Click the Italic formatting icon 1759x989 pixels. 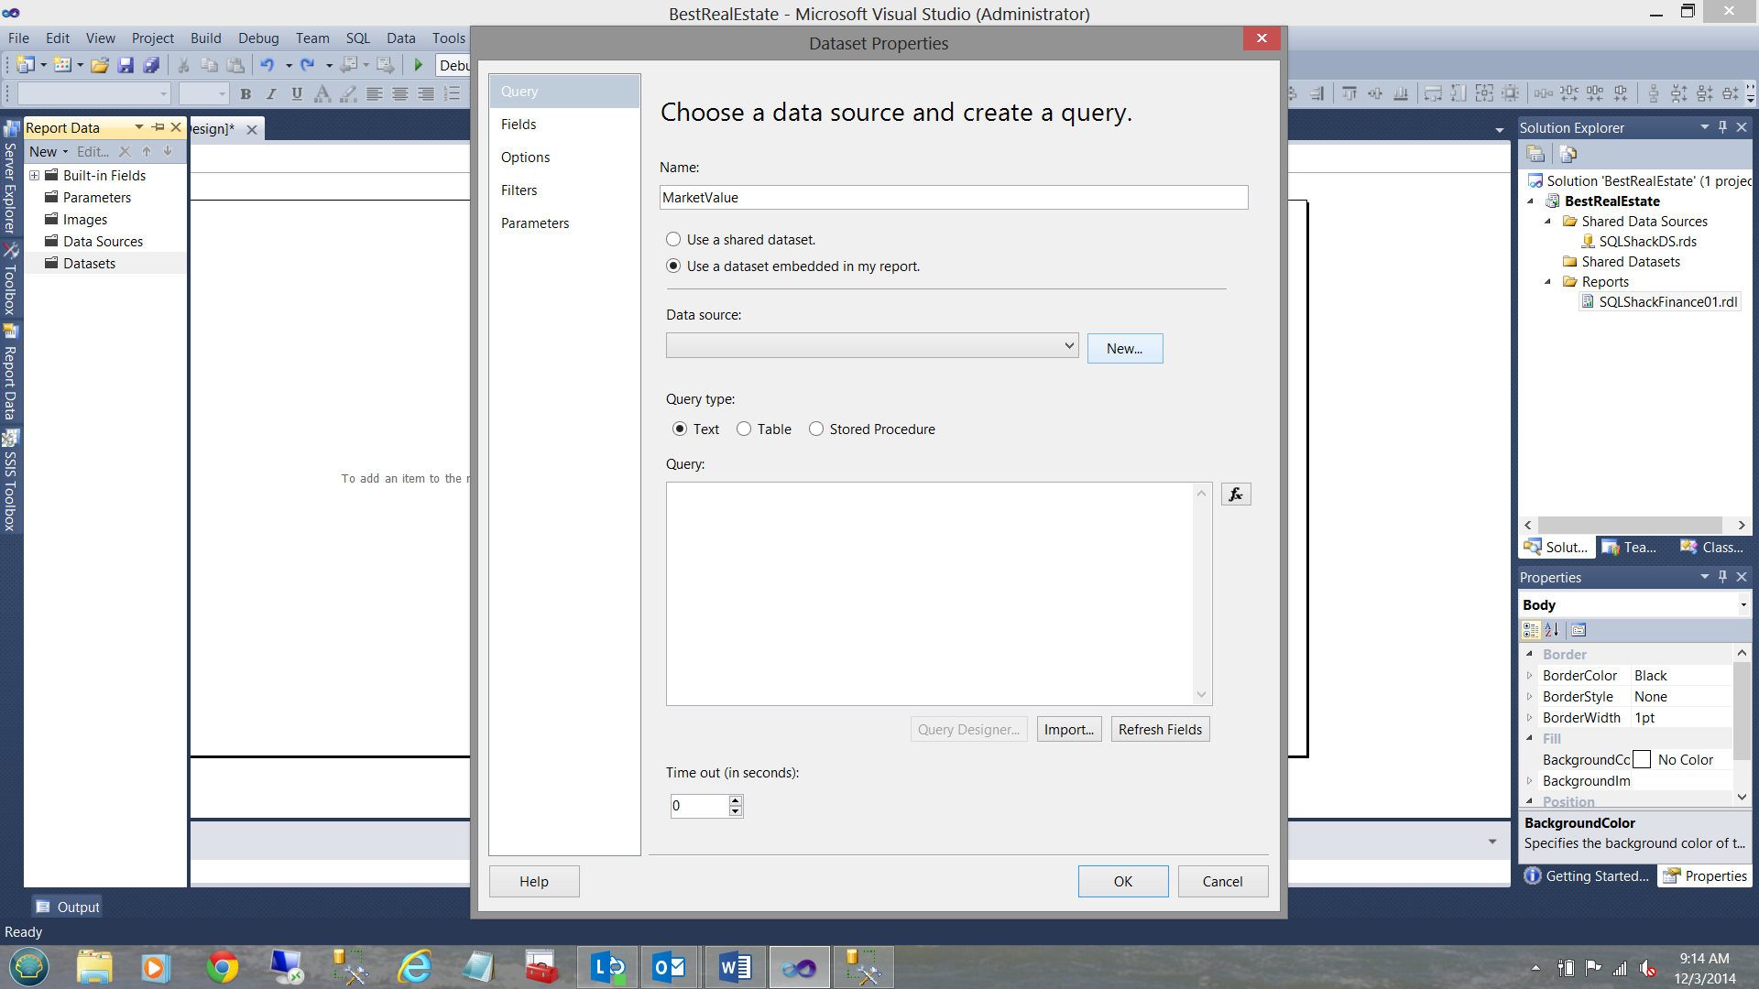pos(271,93)
